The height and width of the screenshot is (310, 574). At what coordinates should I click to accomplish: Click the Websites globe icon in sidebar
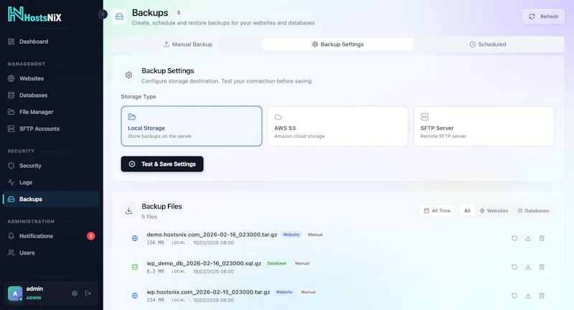coord(11,78)
